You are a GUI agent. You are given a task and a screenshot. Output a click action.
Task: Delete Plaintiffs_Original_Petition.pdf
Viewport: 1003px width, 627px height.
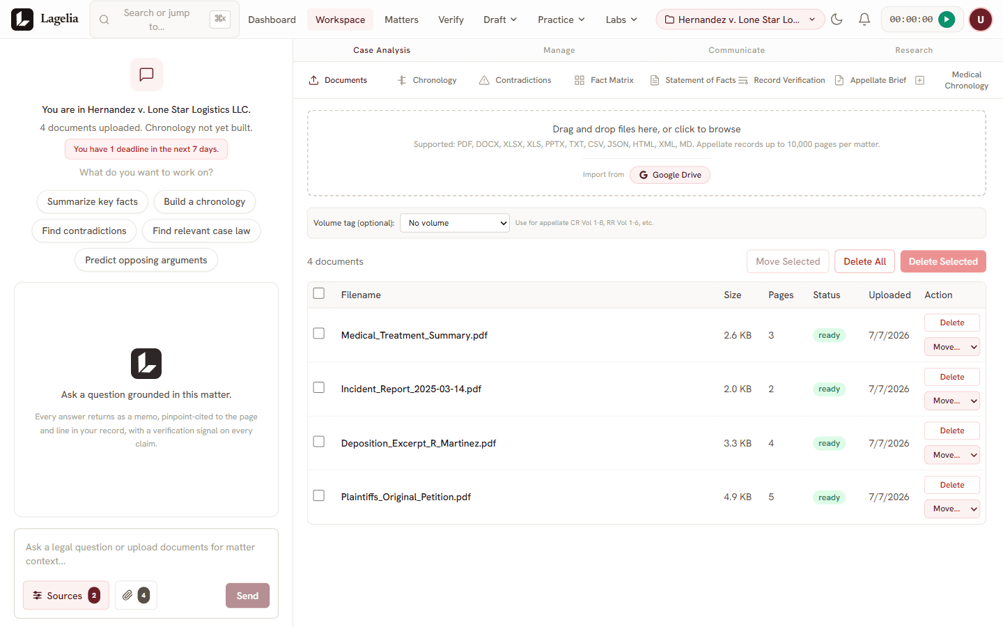[952, 485]
